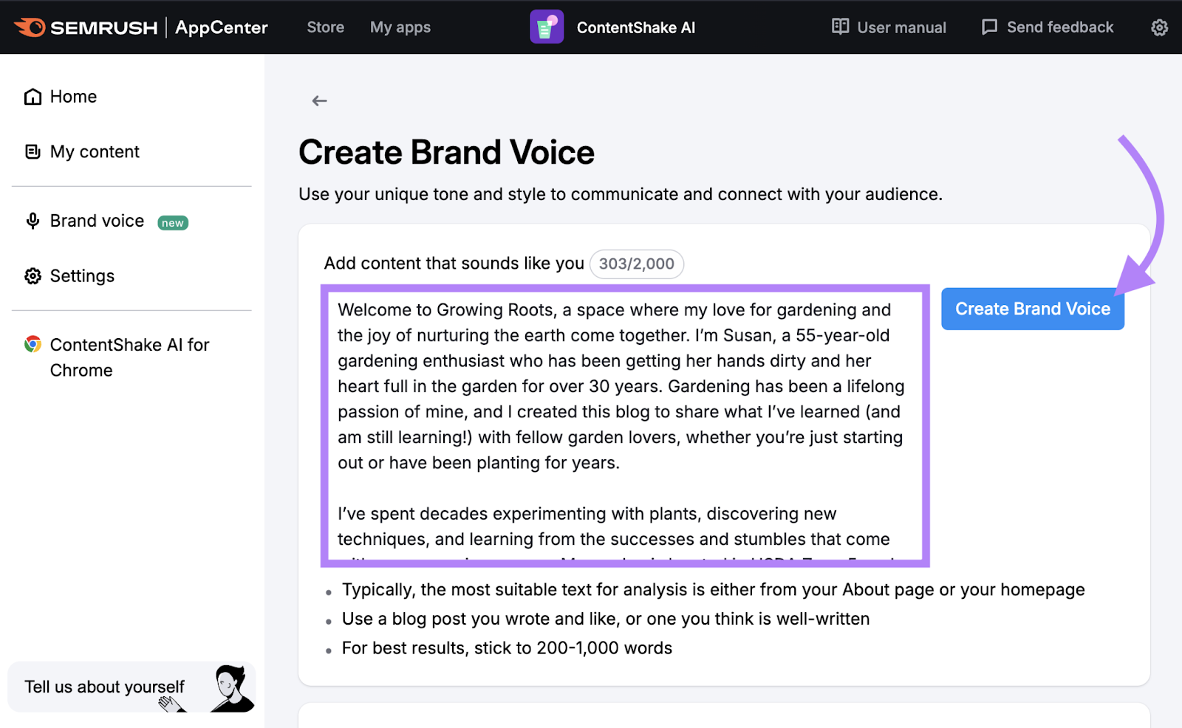Click the Brand voice microphone icon
This screenshot has width=1182, height=728.
(33, 221)
